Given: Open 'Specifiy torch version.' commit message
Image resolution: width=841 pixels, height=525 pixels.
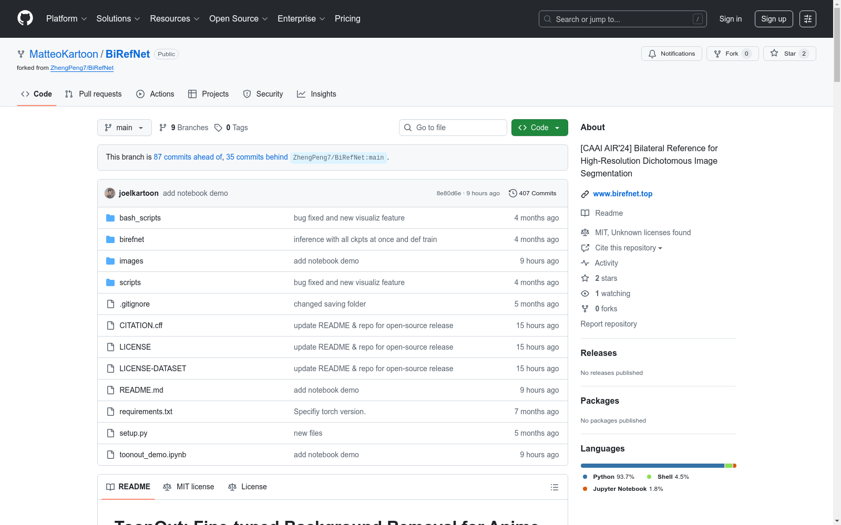Looking at the screenshot, I should (x=330, y=412).
